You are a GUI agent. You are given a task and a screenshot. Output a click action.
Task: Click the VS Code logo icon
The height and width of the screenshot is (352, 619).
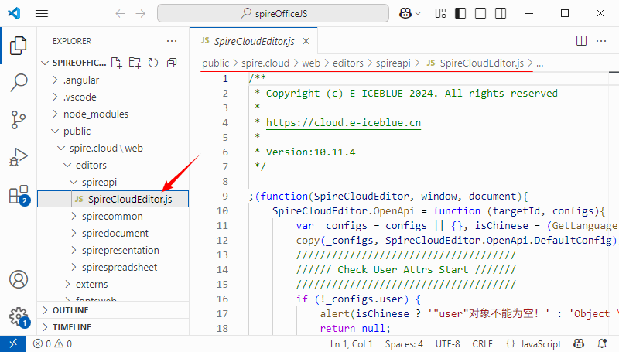pyautogui.click(x=14, y=13)
